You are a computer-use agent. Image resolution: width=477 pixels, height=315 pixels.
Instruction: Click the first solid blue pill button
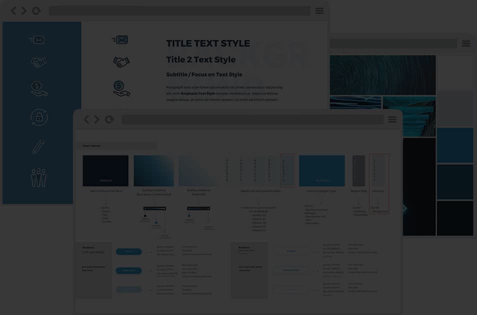(128, 251)
